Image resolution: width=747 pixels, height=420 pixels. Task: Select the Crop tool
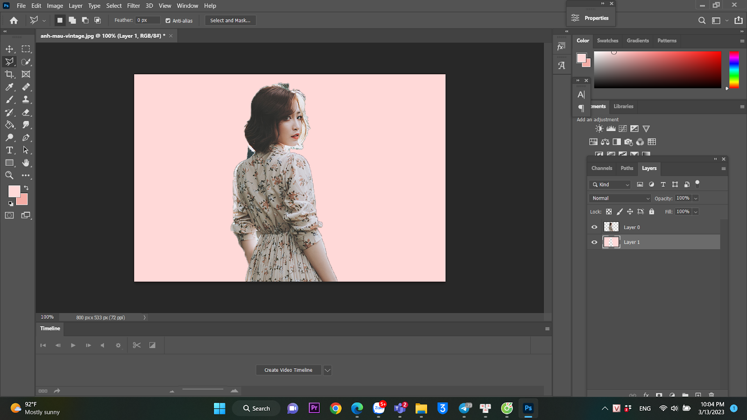9,74
